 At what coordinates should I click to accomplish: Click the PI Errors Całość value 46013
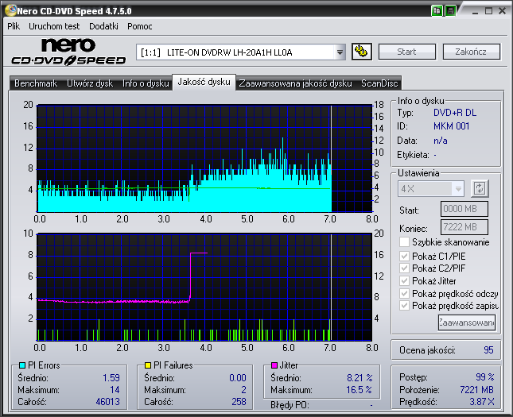click(107, 402)
